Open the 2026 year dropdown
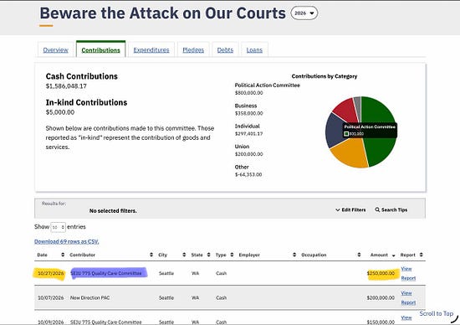Screen dimensions: 460x325 tap(304, 13)
